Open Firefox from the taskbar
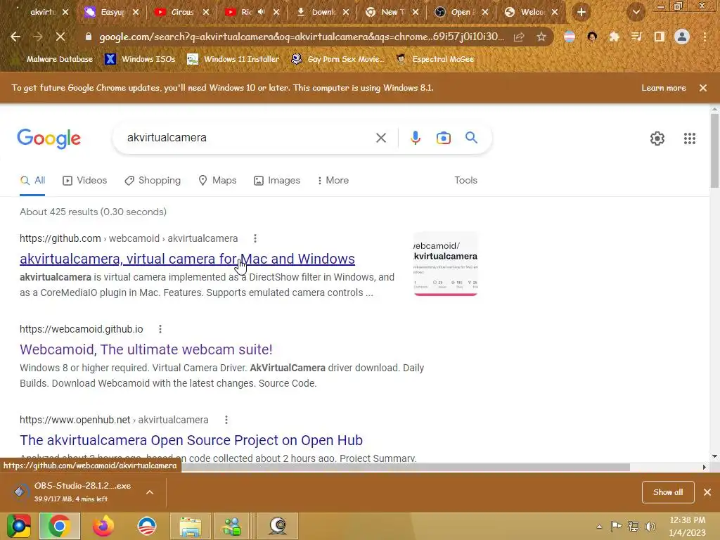 [103, 526]
